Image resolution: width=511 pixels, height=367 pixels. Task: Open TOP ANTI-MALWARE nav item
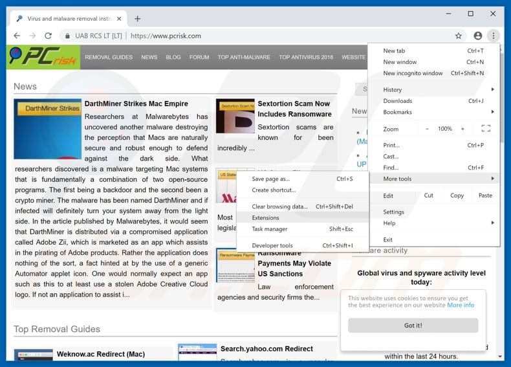coord(244,57)
